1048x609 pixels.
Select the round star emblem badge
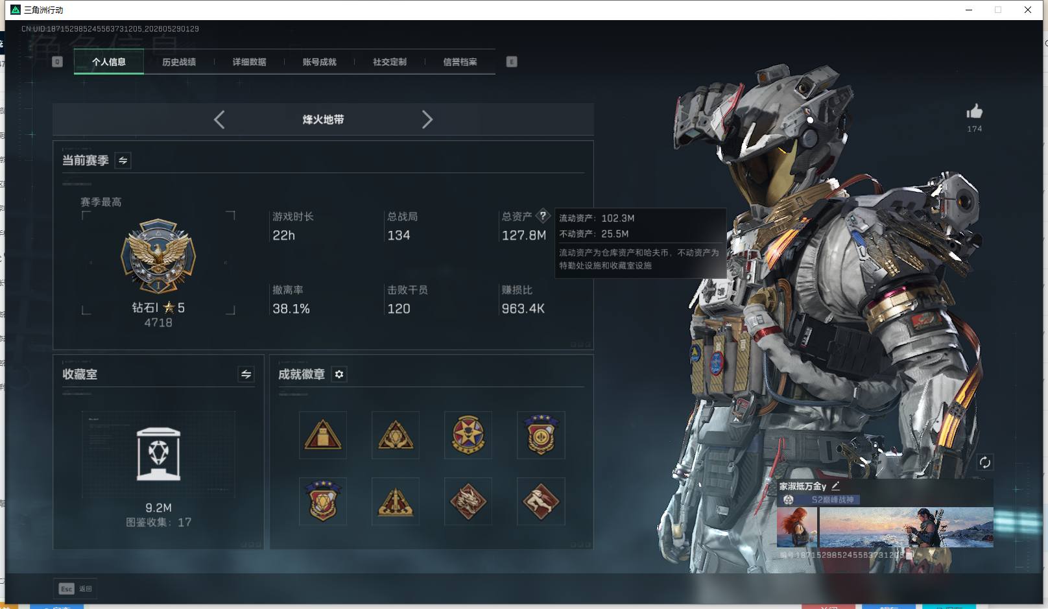coord(468,435)
